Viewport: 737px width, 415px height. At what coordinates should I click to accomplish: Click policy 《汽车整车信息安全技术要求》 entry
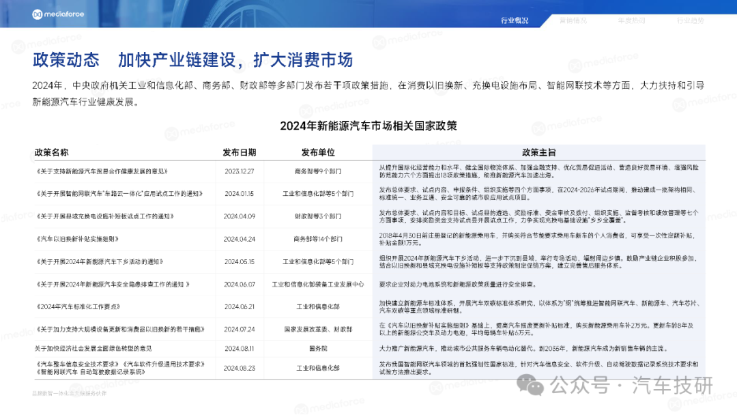click(120, 368)
